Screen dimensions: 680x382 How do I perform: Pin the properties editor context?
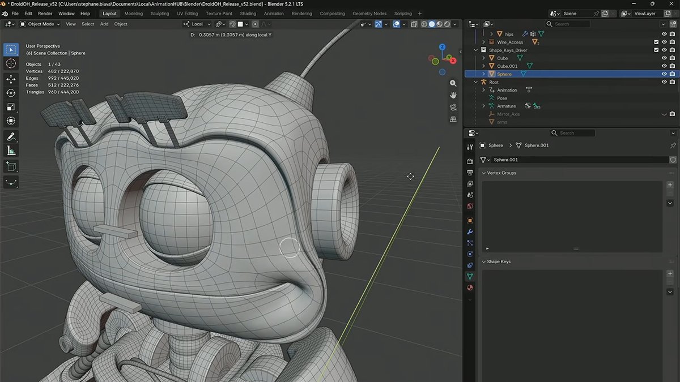click(x=673, y=145)
